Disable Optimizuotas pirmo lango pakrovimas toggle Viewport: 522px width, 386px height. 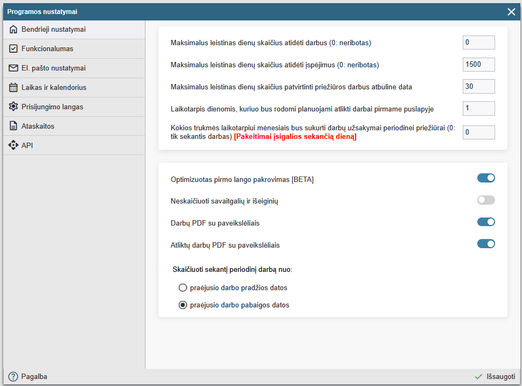[486, 178]
